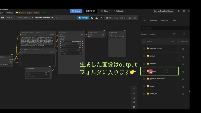Copy the custom_nodes folder path
Screen dimensions: 201x113
(183, 49)
